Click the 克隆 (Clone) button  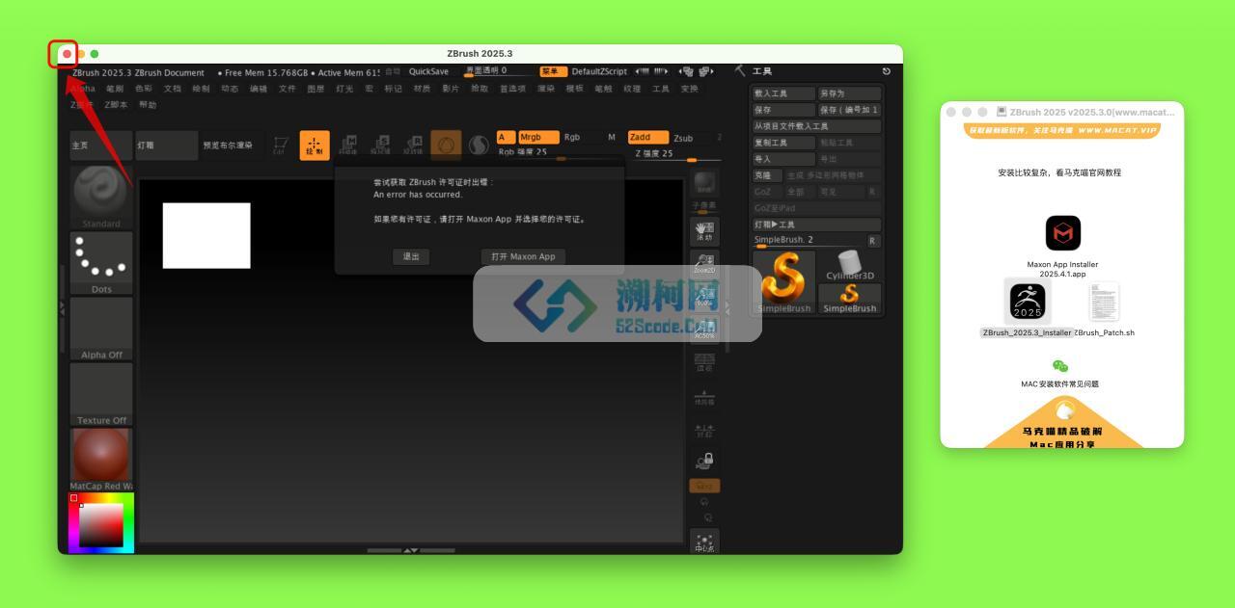767,175
